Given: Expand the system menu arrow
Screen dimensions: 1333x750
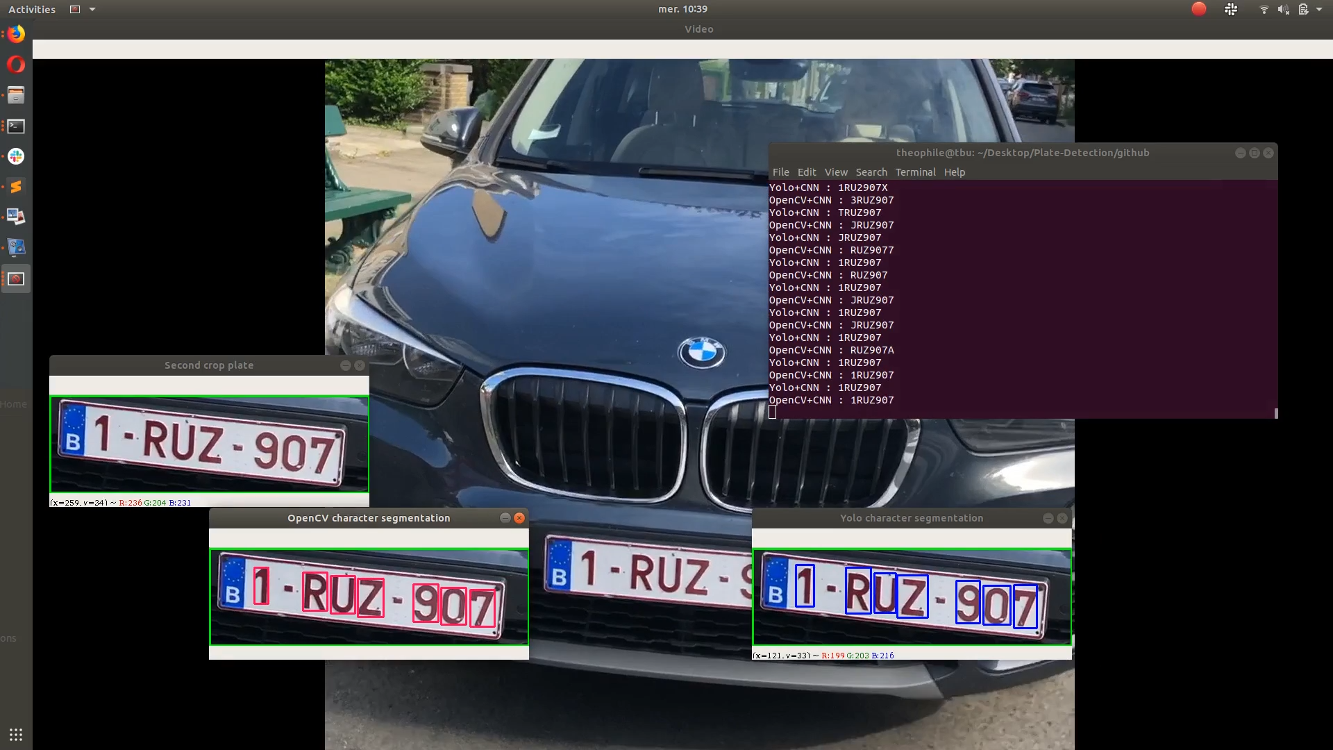Looking at the screenshot, I should pos(1319,9).
